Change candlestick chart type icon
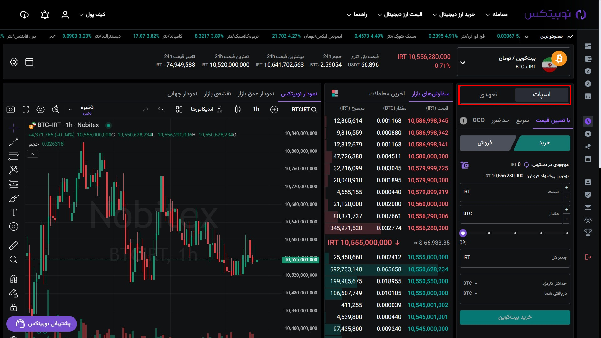 [x=238, y=109]
